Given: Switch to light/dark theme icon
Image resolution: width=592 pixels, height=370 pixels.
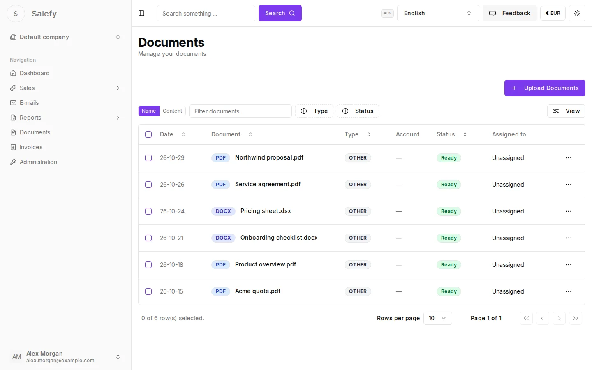Looking at the screenshot, I should [577, 13].
